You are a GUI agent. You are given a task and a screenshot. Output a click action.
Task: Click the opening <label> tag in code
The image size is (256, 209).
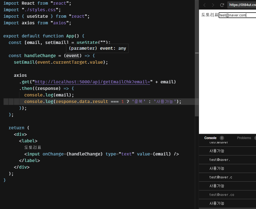[28, 141]
